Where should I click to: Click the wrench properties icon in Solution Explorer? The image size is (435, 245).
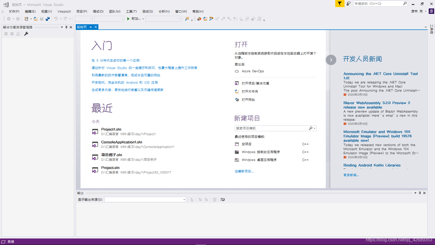click(26, 34)
